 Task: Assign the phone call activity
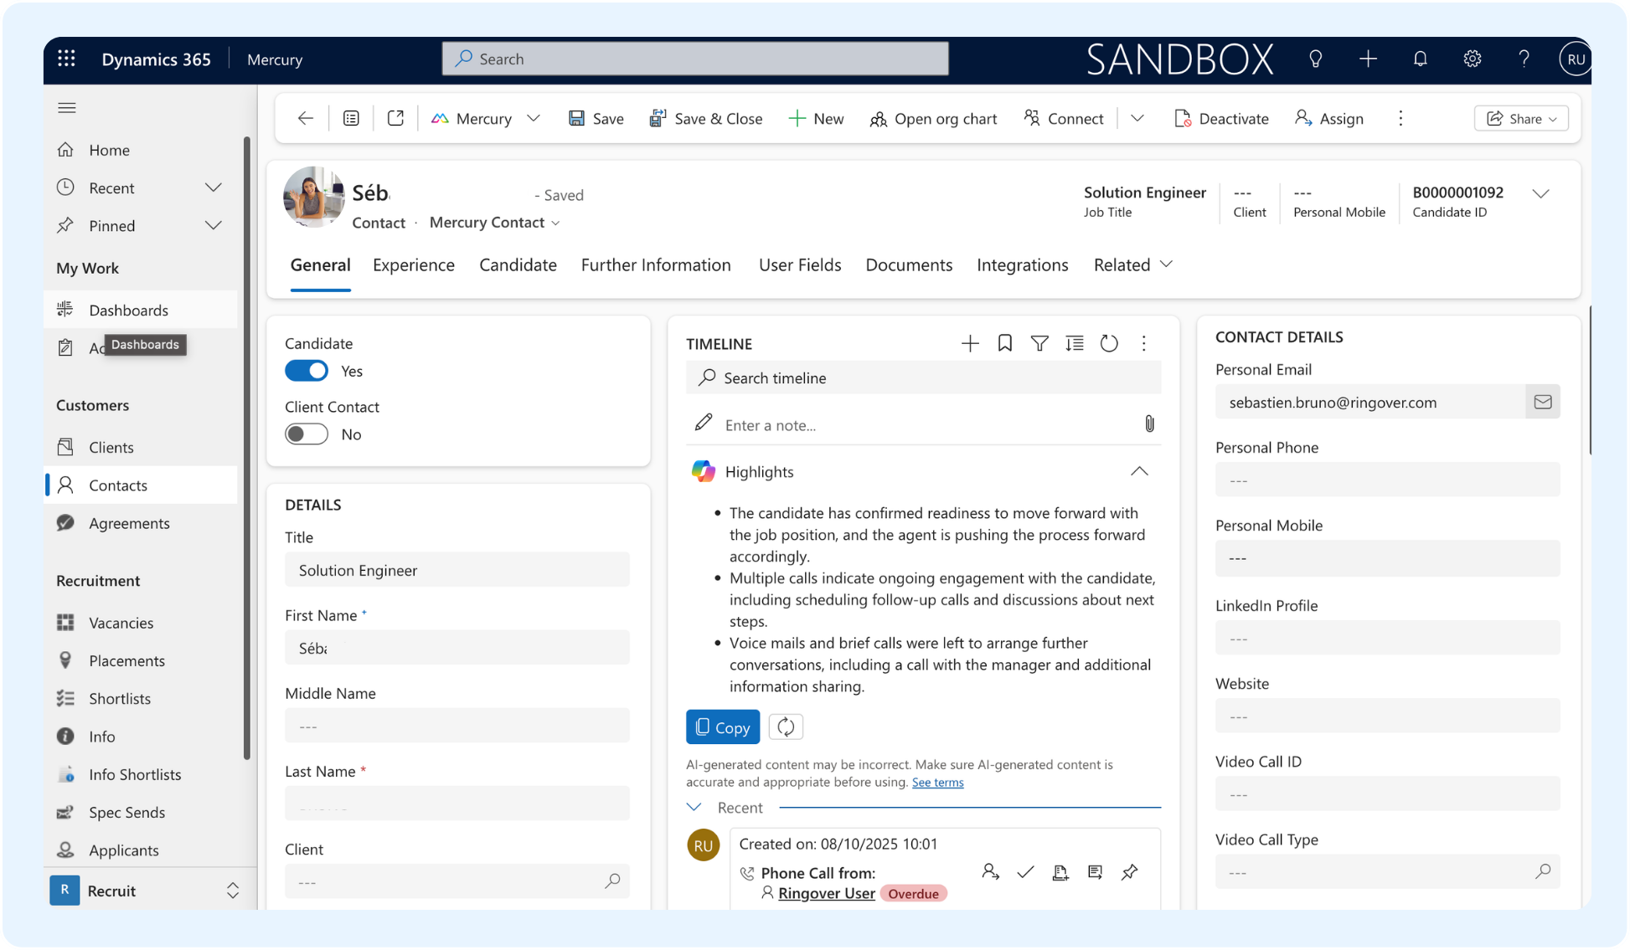coord(991,872)
